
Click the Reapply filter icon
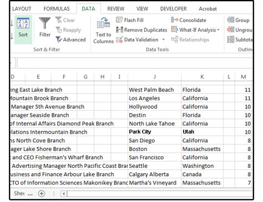(59, 30)
